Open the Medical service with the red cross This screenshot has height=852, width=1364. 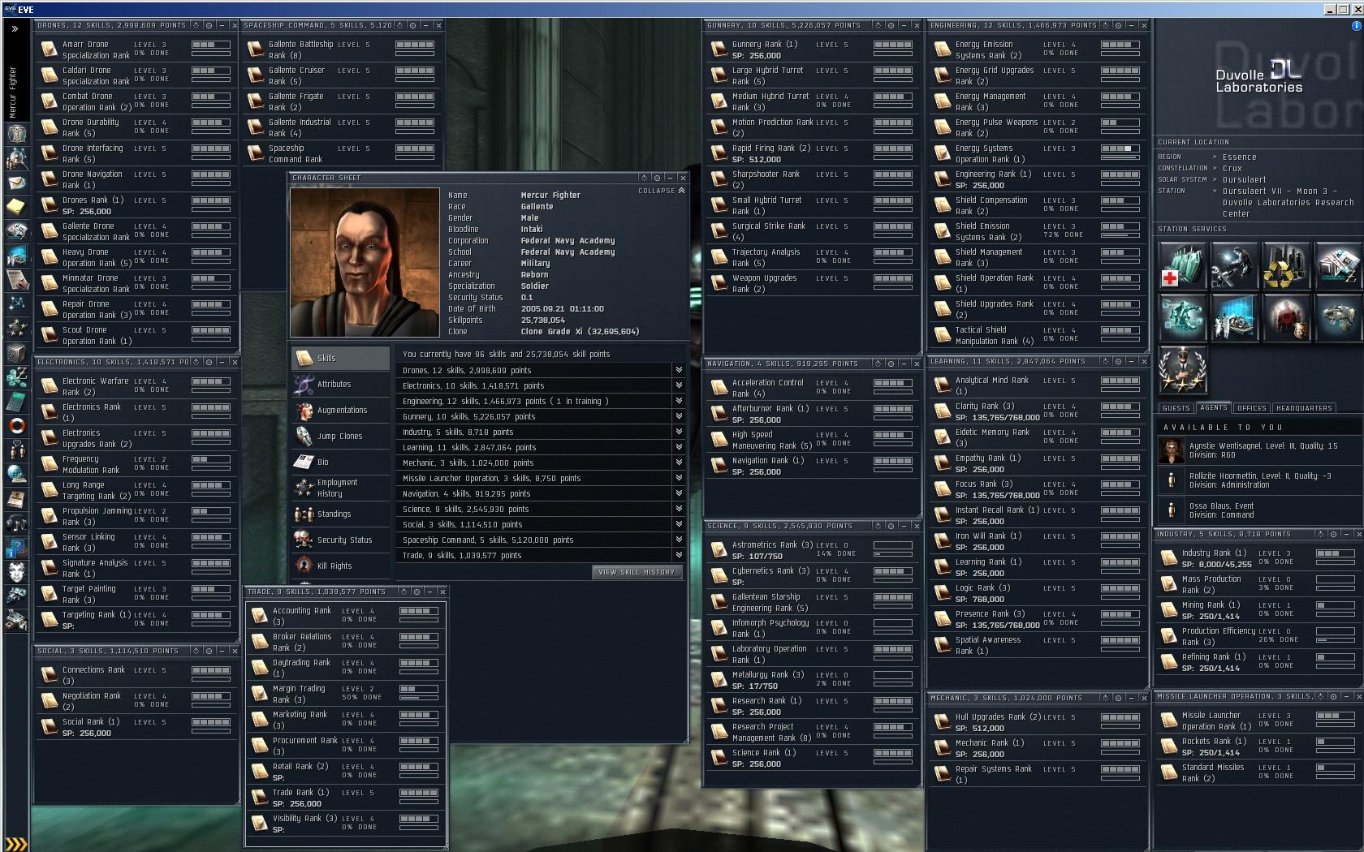tap(1182, 265)
